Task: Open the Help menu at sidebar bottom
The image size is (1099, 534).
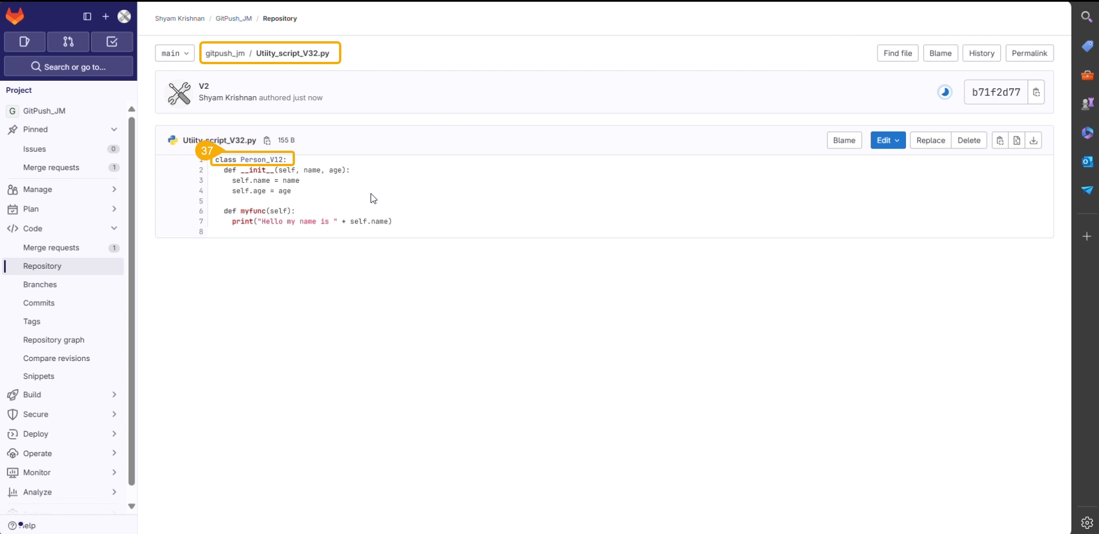Action: [x=22, y=525]
